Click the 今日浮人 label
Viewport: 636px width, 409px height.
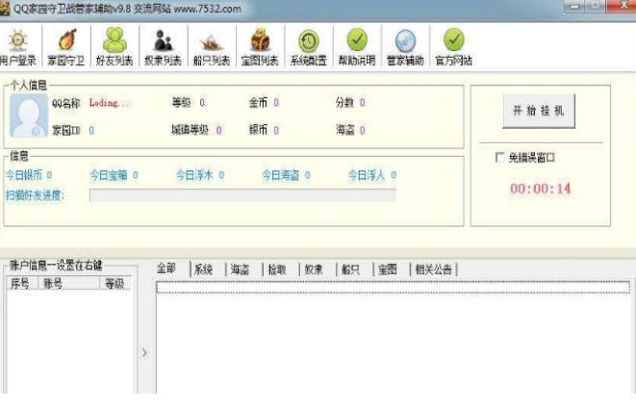coord(367,175)
